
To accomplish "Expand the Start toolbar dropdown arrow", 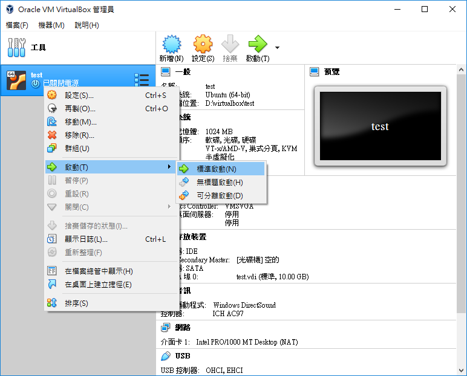I will pos(277,48).
